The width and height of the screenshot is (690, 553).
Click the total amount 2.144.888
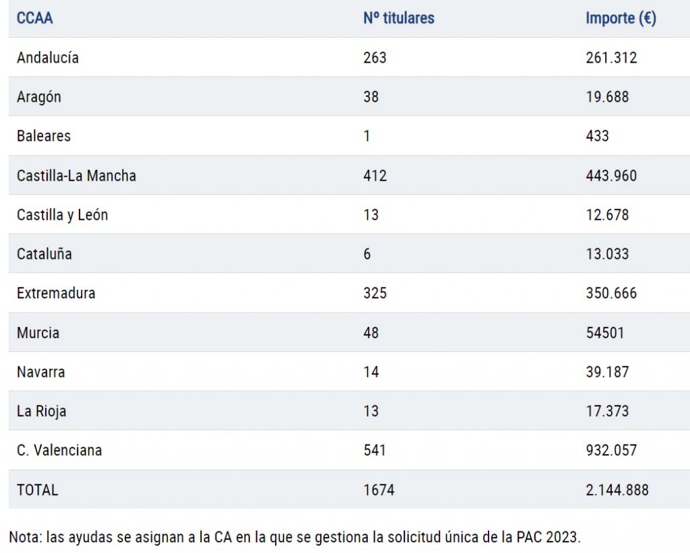click(x=617, y=490)
